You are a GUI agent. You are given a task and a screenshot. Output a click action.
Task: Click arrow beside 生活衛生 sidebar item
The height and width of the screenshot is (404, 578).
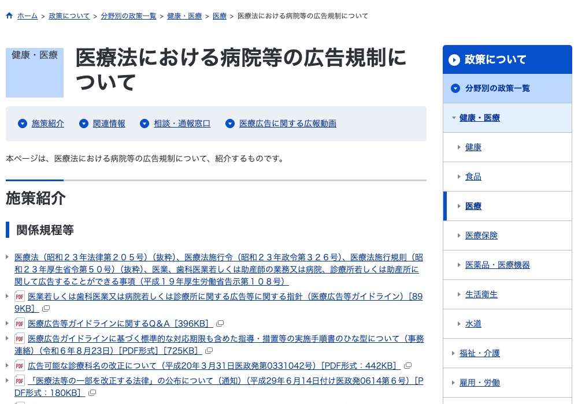(x=459, y=294)
